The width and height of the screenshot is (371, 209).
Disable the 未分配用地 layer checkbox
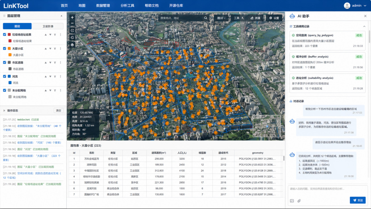[5, 90]
